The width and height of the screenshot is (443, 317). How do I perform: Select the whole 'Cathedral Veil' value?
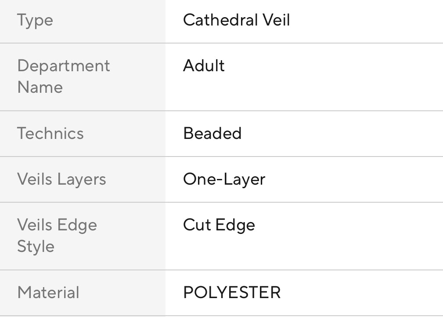click(237, 20)
